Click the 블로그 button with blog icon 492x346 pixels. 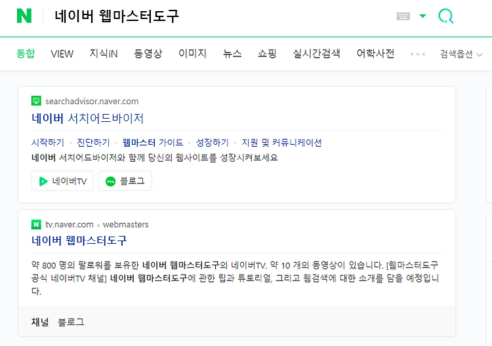pos(125,181)
